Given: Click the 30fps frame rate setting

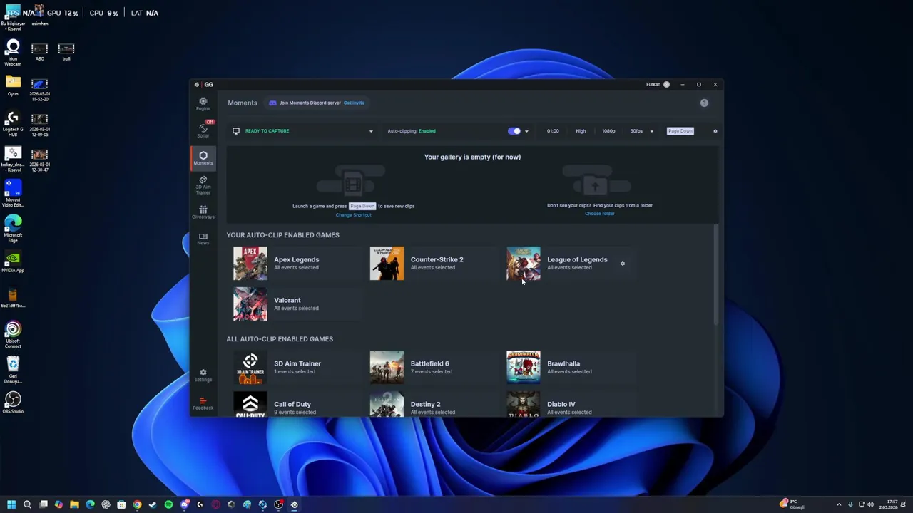Looking at the screenshot, I should pyautogui.click(x=636, y=131).
